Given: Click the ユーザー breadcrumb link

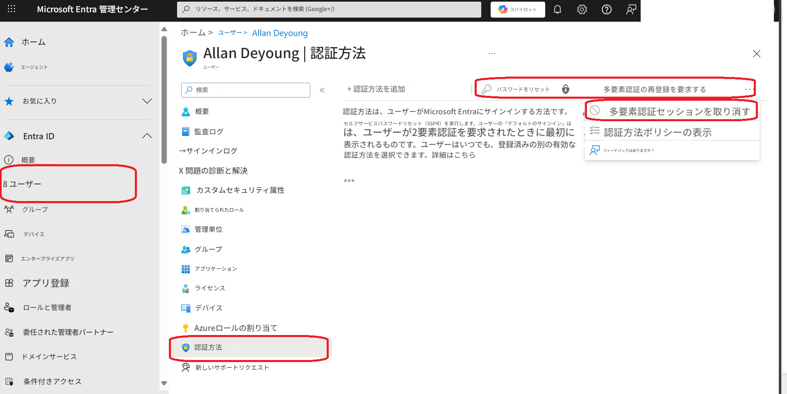Looking at the screenshot, I should 230,33.
